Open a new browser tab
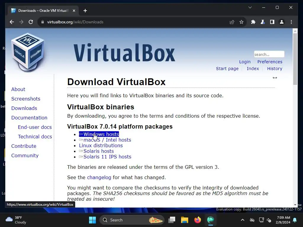 [x=85, y=11]
